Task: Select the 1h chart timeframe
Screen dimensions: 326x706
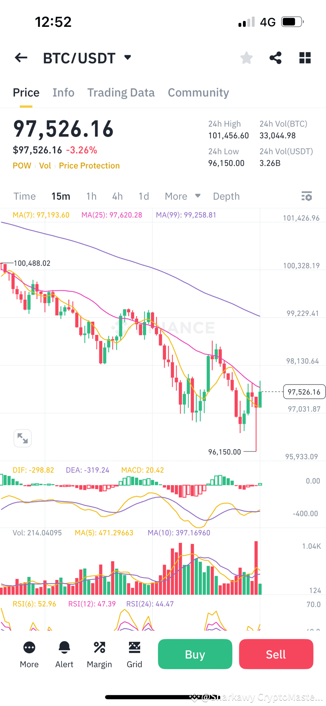Action: tap(91, 196)
